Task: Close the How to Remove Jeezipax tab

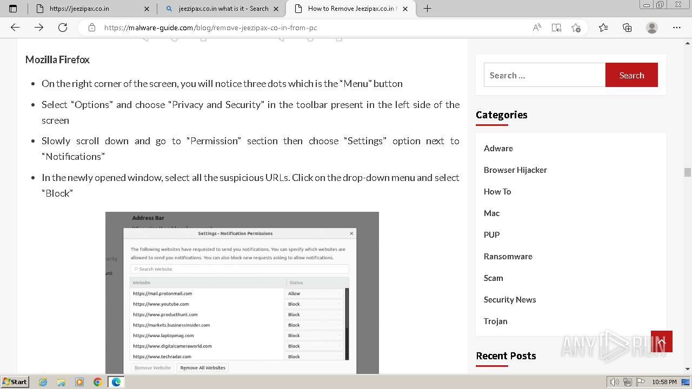Action: [405, 9]
